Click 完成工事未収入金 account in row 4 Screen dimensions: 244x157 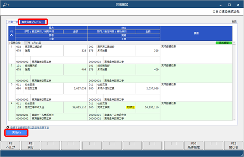pos(34,107)
